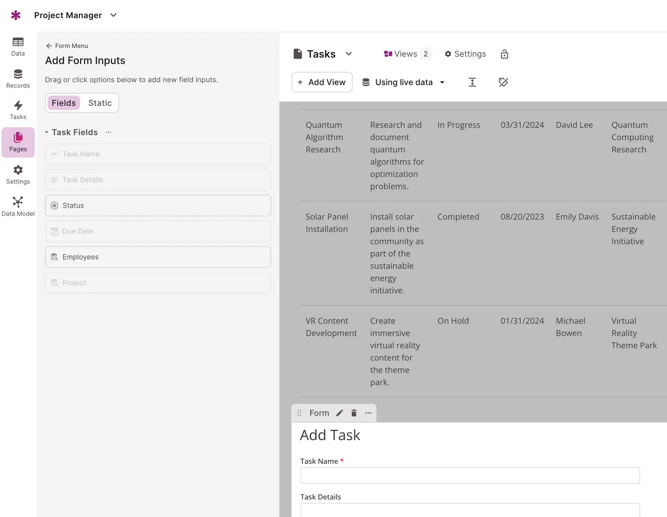Open the Data Model view
This screenshot has width=667, height=517.
click(18, 206)
